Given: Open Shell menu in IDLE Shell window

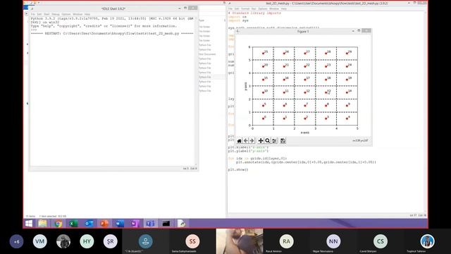Looking at the screenshot, I should click(x=47, y=14).
